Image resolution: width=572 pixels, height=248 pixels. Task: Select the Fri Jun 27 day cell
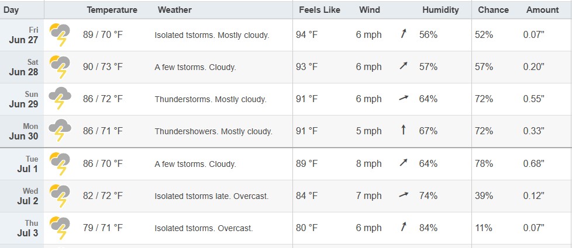click(x=22, y=35)
